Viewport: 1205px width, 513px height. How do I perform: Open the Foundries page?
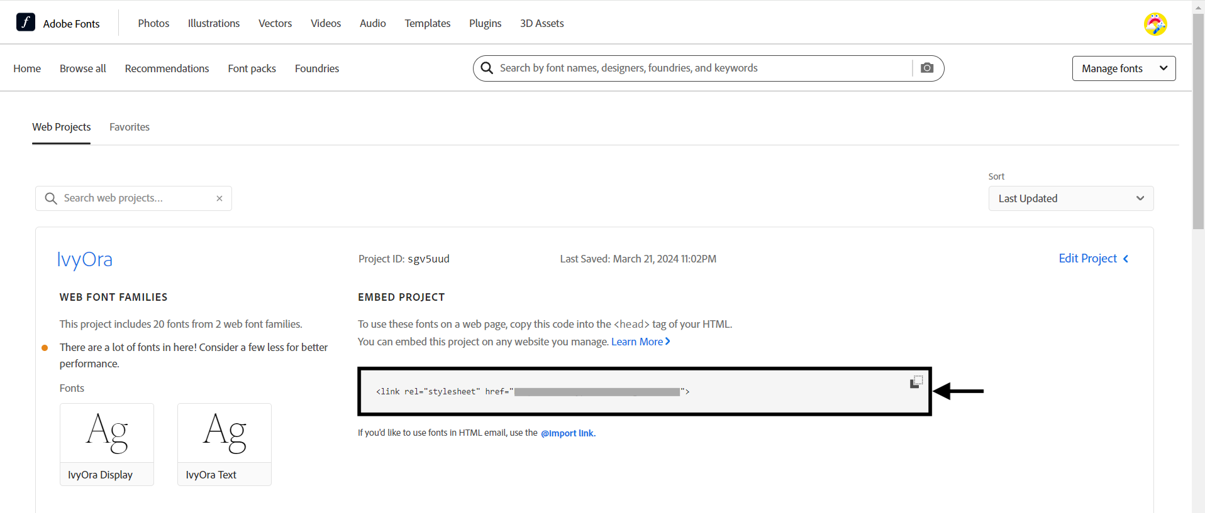(x=317, y=68)
